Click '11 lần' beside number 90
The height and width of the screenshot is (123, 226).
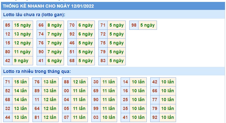[x=109, y=100]
